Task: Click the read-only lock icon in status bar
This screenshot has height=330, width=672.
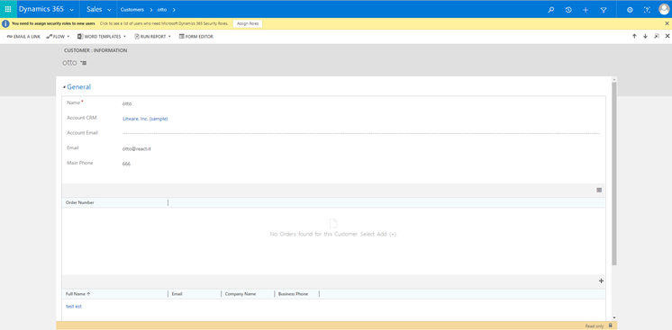Action: [610, 326]
